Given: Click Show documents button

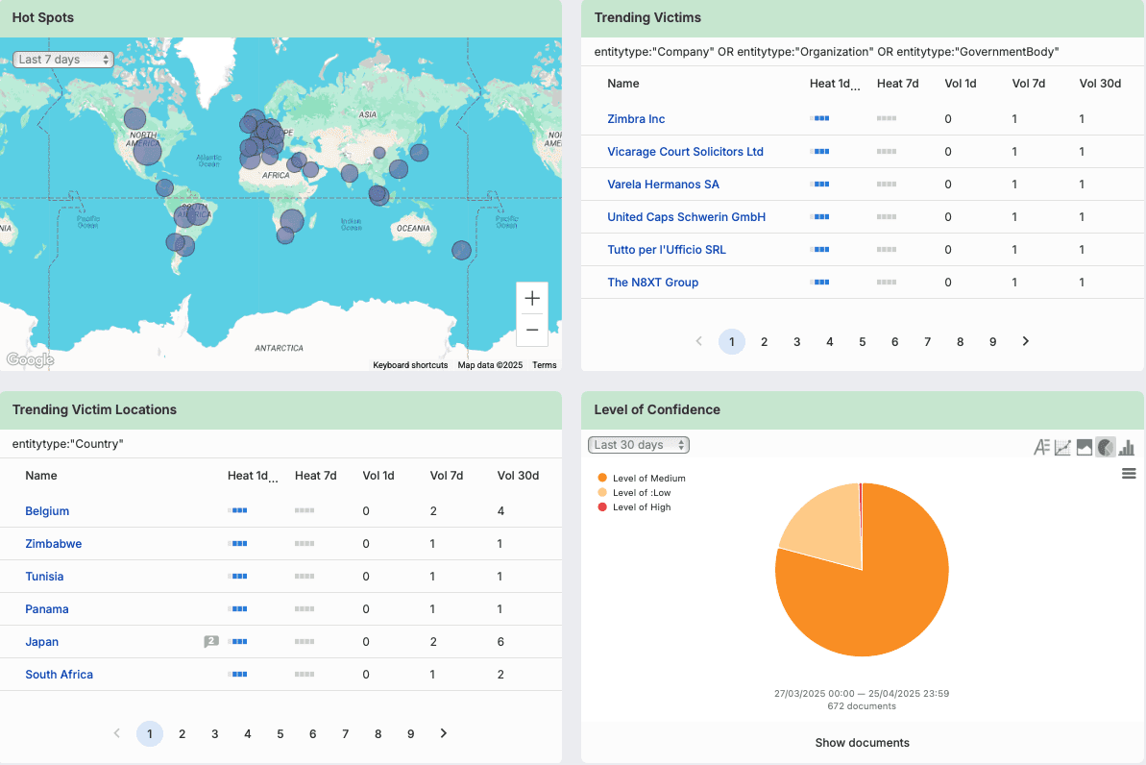Looking at the screenshot, I should pyautogui.click(x=863, y=742).
